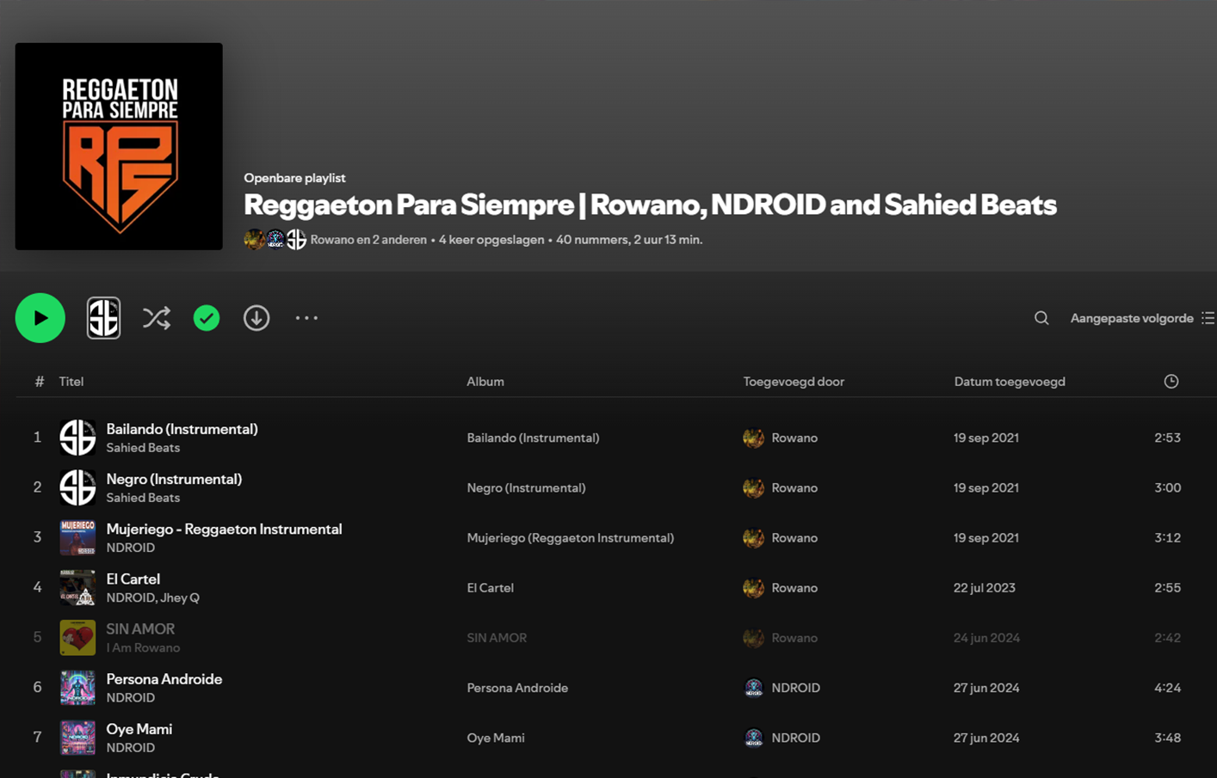Sort by the Datum toegevoegd column header
Screen dimensions: 1217x778
tap(1010, 382)
